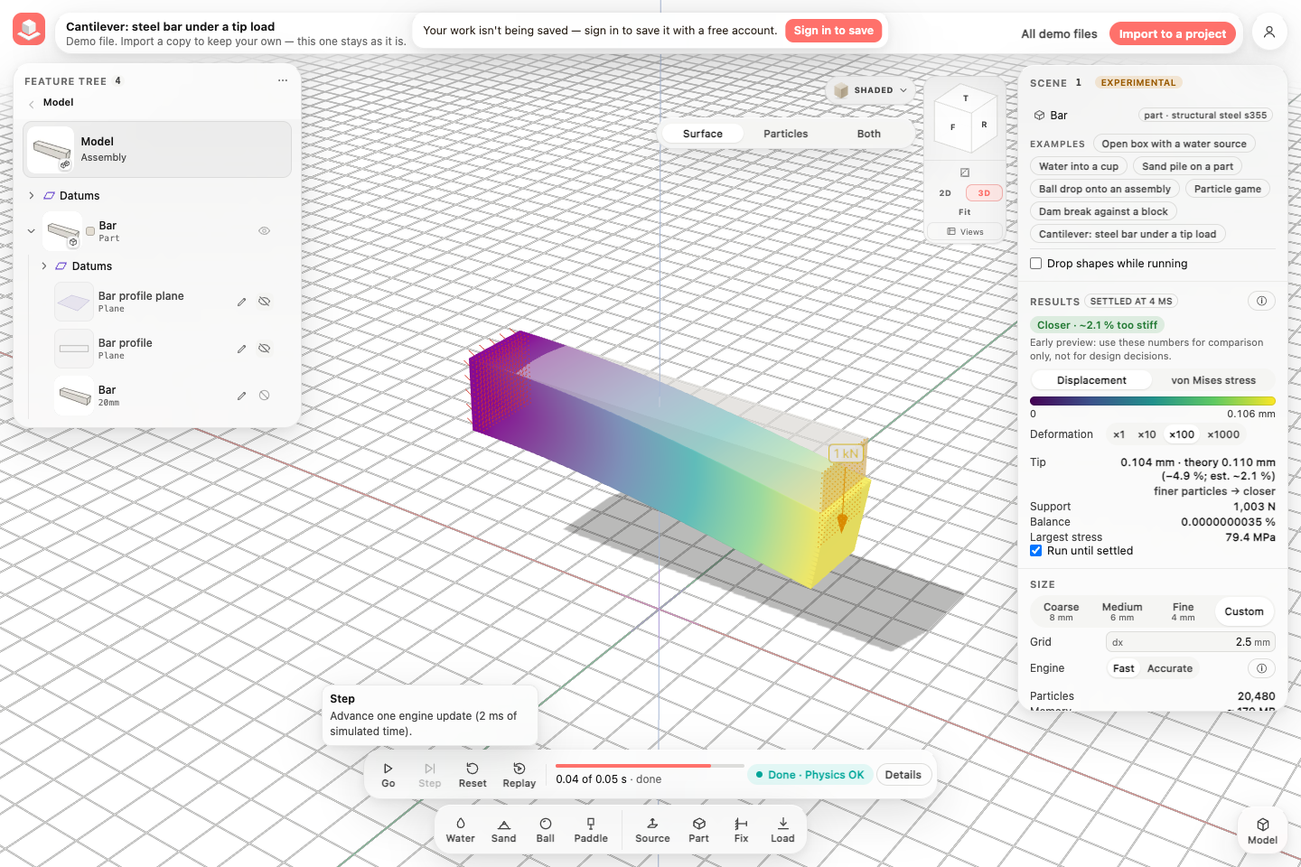
Task: Select the Load tool
Action: tap(782, 830)
